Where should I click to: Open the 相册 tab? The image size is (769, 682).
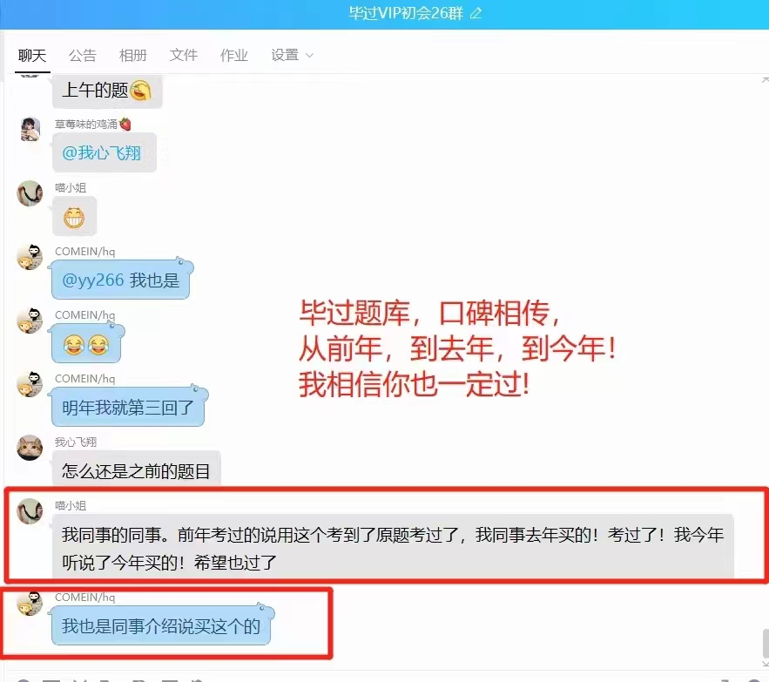coord(133,56)
